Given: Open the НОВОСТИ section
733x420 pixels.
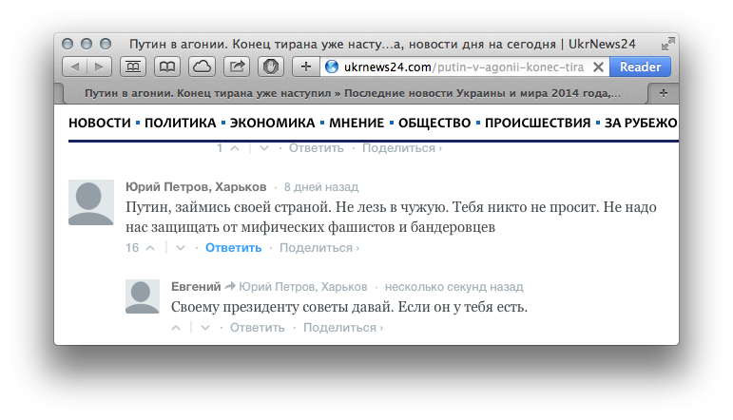Looking at the screenshot, I should click(x=100, y=123).
